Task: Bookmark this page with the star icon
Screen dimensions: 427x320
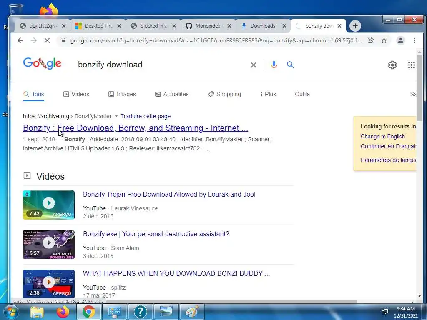Action: click(384, 40)
